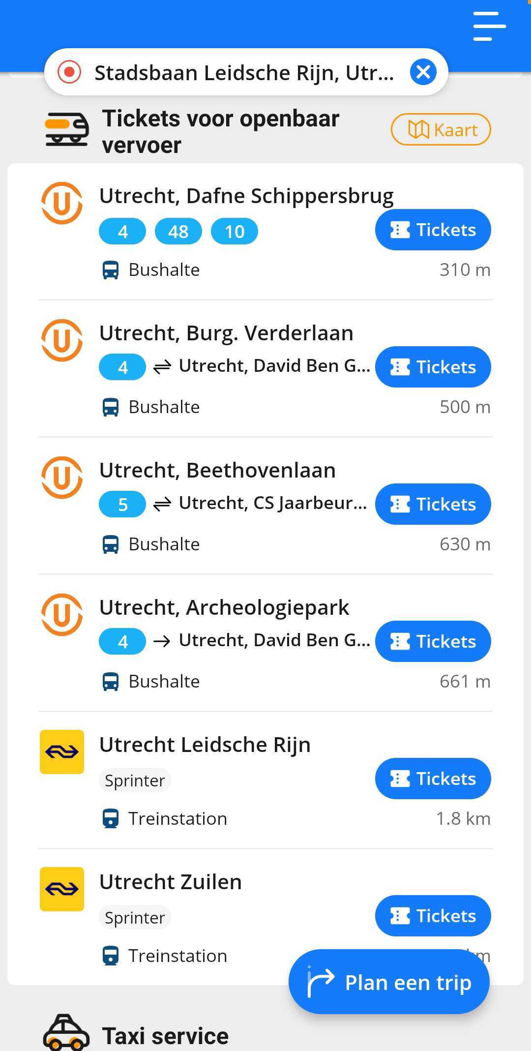Open the hamburger menu icon
The width and height of the screenshot is (531, 1051).
coord(489,26)
